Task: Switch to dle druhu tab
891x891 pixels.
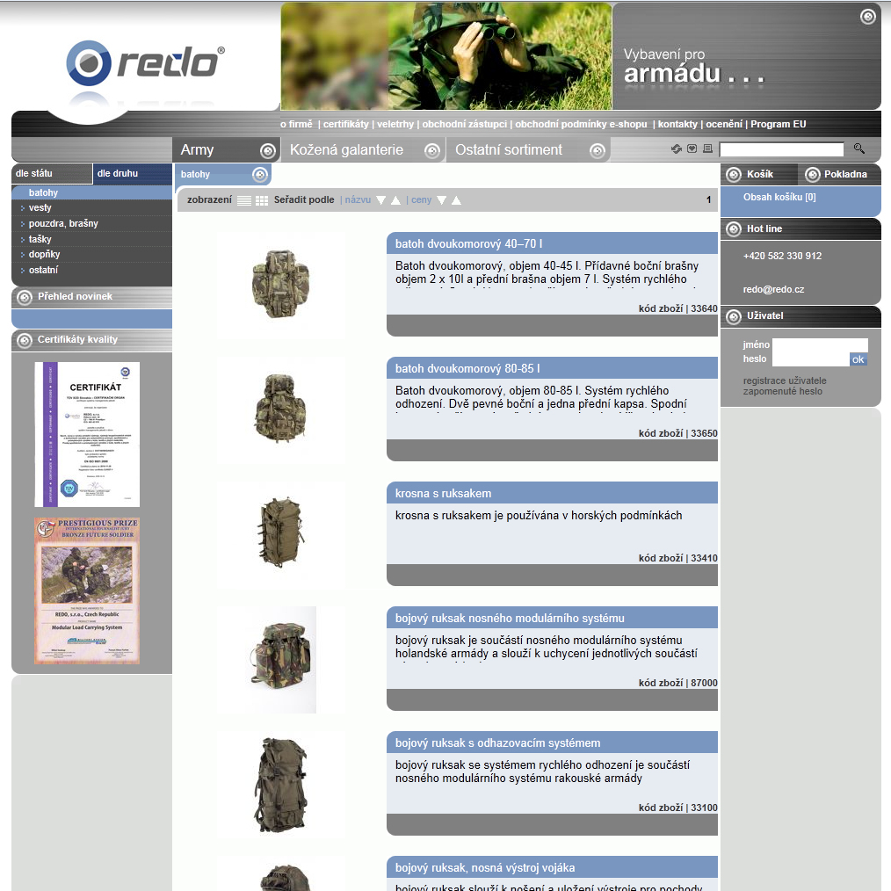Action: click(133, 174)
